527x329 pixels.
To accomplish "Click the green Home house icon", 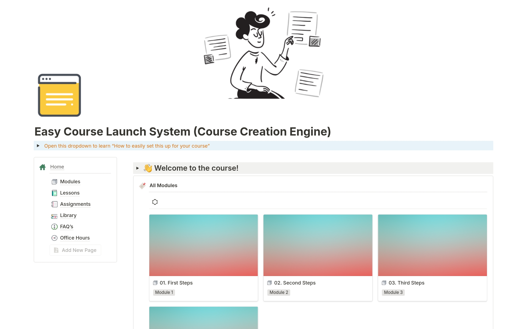I will click(x=43, y=167).
